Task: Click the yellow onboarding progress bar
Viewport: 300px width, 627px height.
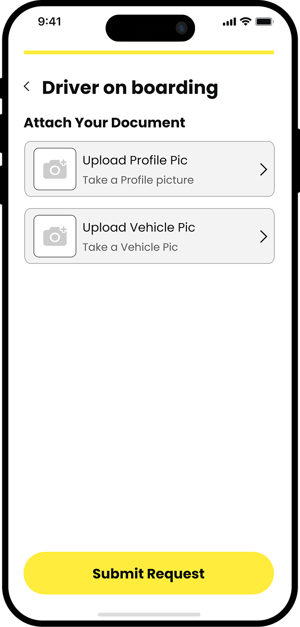Action: pos(149,52)
